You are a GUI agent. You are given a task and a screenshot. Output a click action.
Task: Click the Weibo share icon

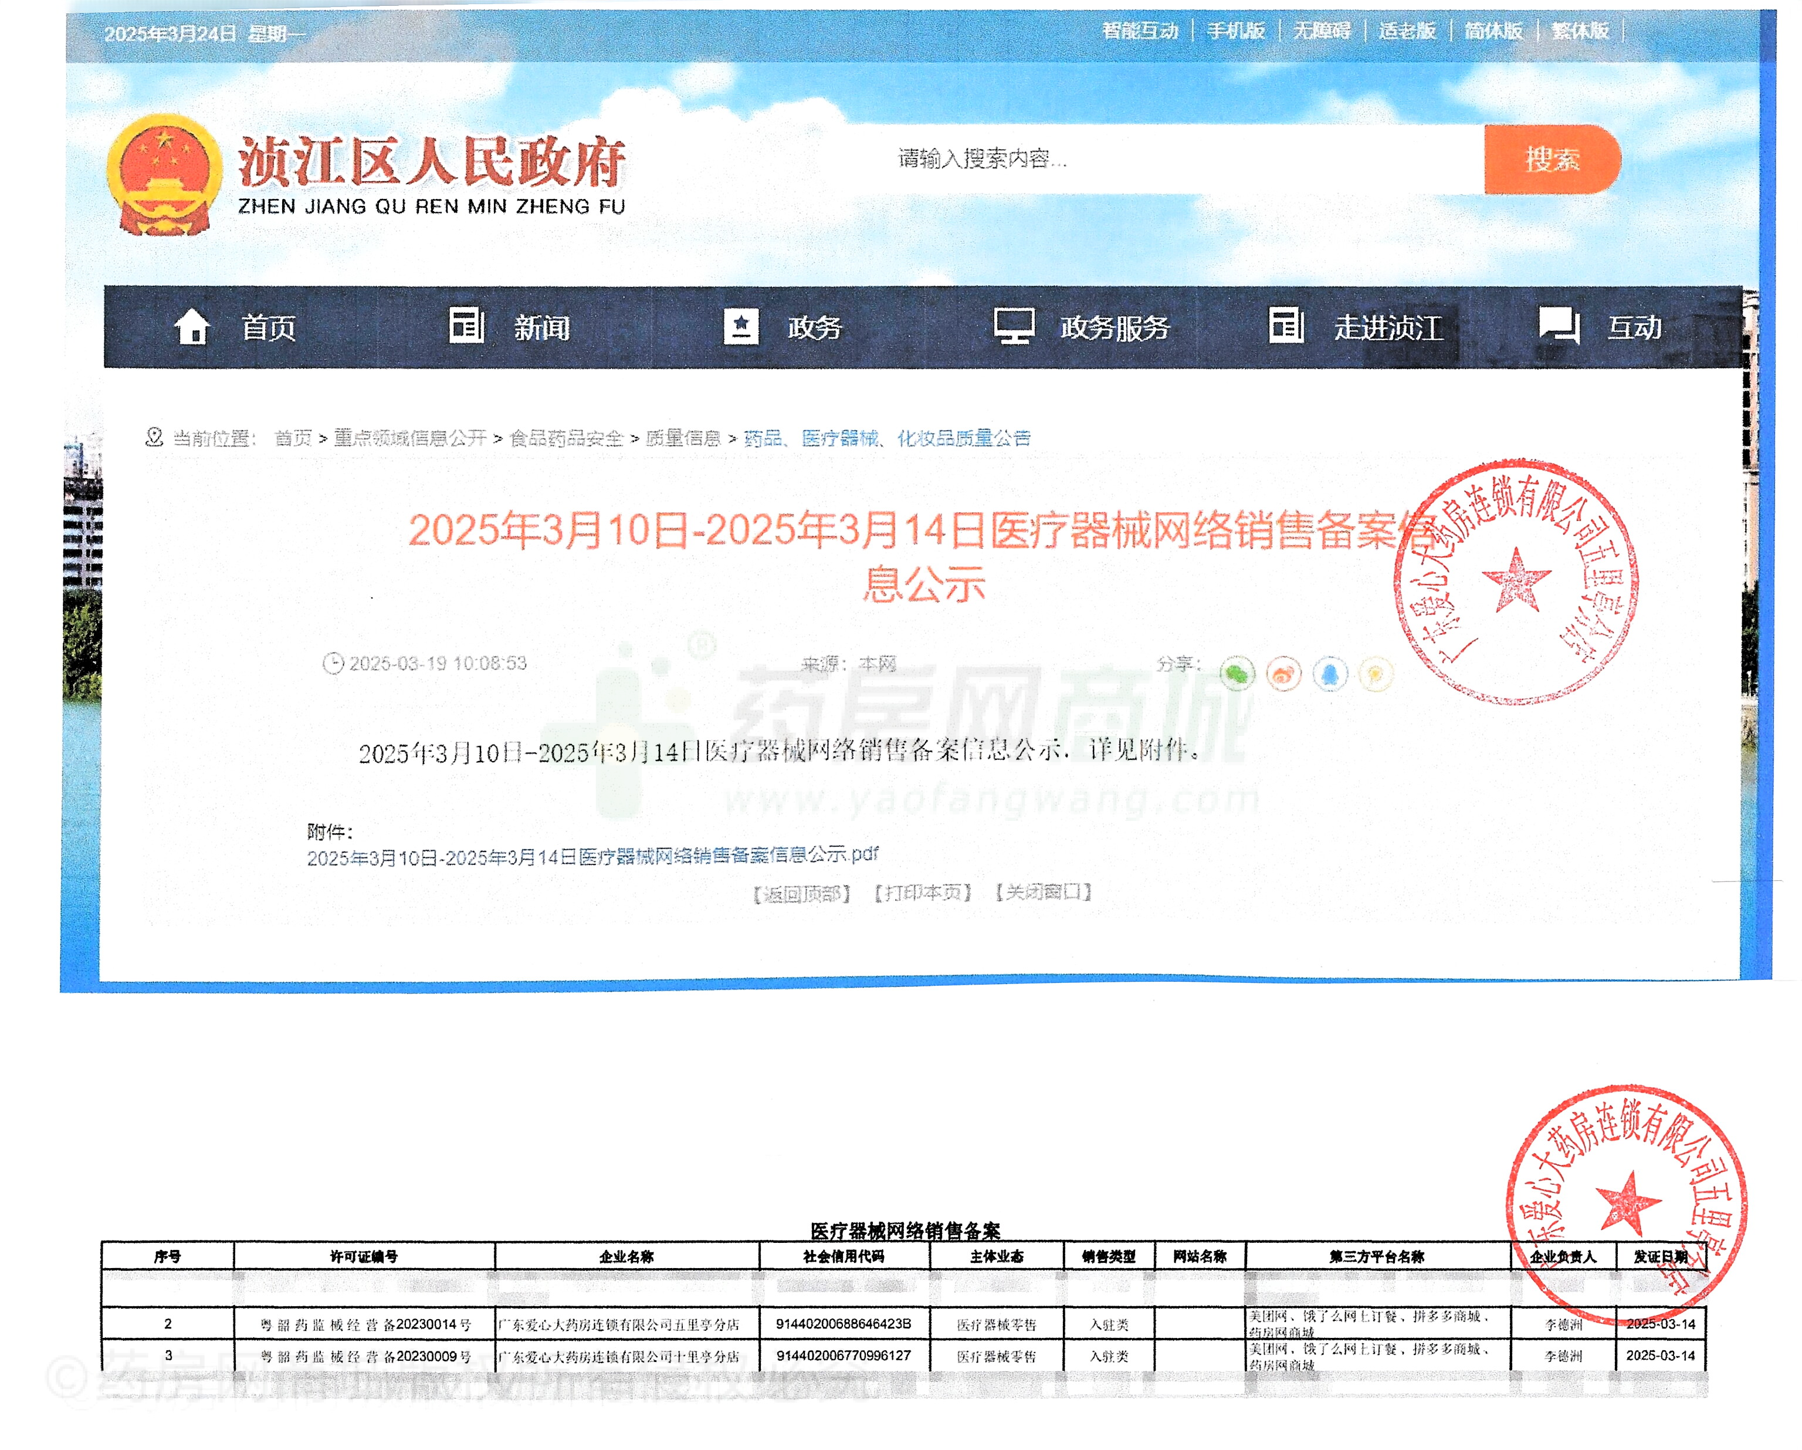(1284, 673)
